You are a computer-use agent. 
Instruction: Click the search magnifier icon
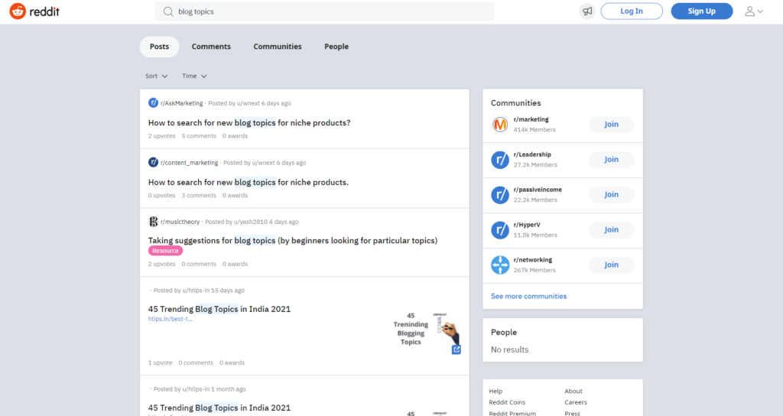point(168,11)
